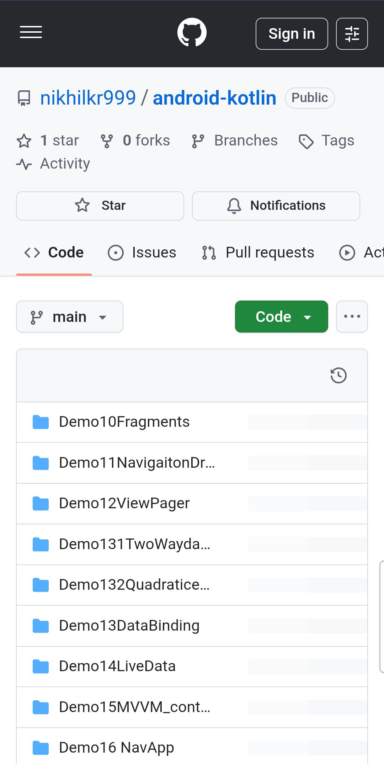The height and width of the screenshot is (764, 384).
Task: Click the Public visibility badge
Action: tap(310, 98)
